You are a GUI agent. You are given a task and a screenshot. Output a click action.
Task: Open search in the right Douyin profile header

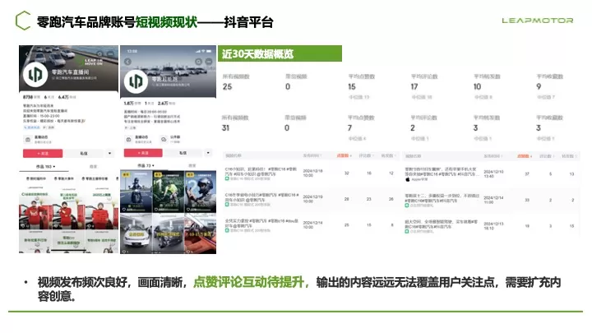tap(199, 62)
